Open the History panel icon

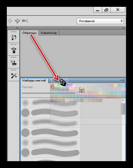14,38
